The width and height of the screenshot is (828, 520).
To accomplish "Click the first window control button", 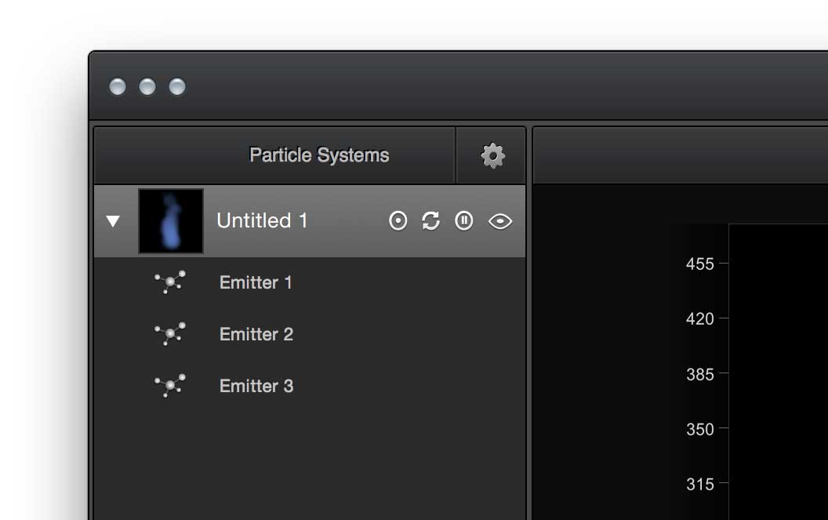I will click(118, 86).
